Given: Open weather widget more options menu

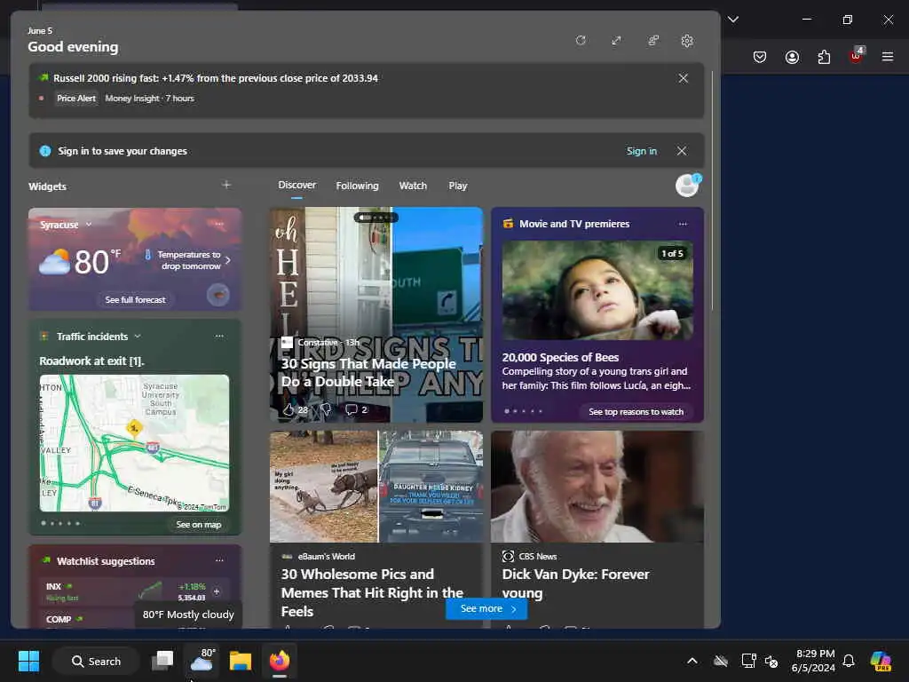Looking at the screenshot, I should 219,224.
